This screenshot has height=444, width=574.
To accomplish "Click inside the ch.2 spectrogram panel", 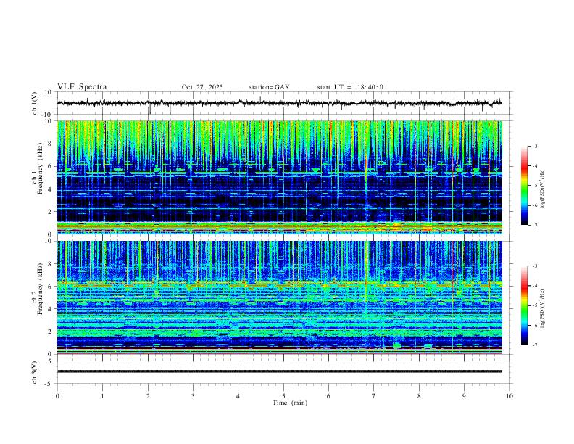I will click(279, 297).
